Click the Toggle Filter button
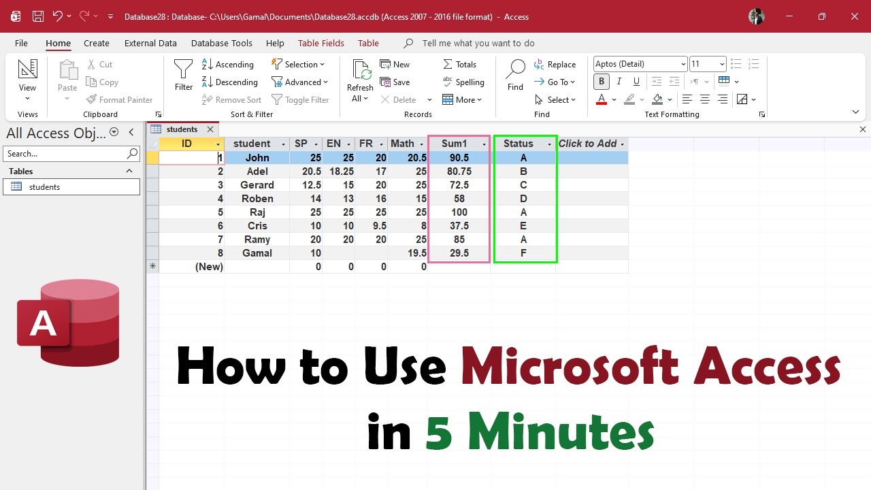The image size is (871, 490). pyautogui.click(x=300, y=99)
